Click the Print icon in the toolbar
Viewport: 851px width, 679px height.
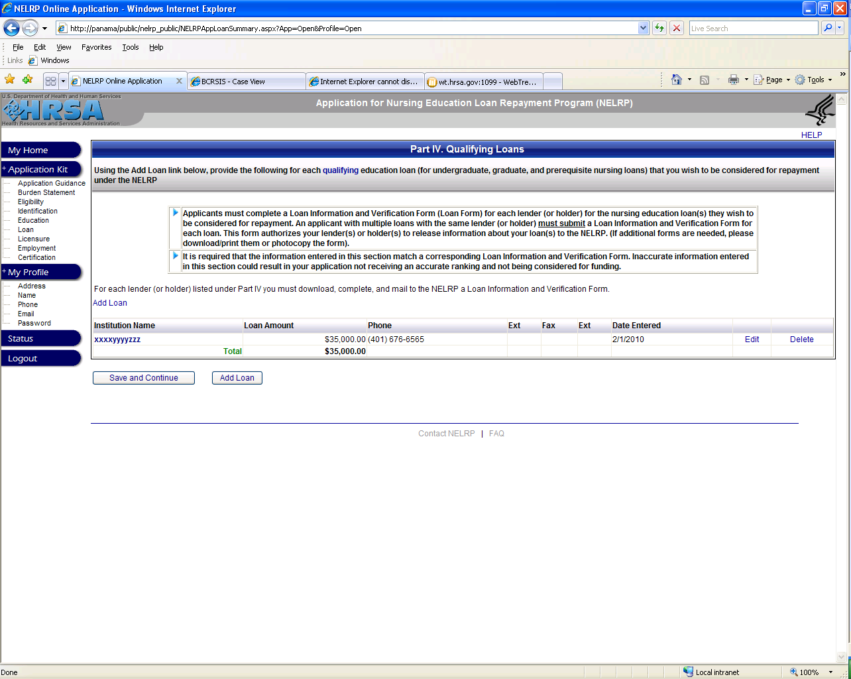tap(733, 80)
